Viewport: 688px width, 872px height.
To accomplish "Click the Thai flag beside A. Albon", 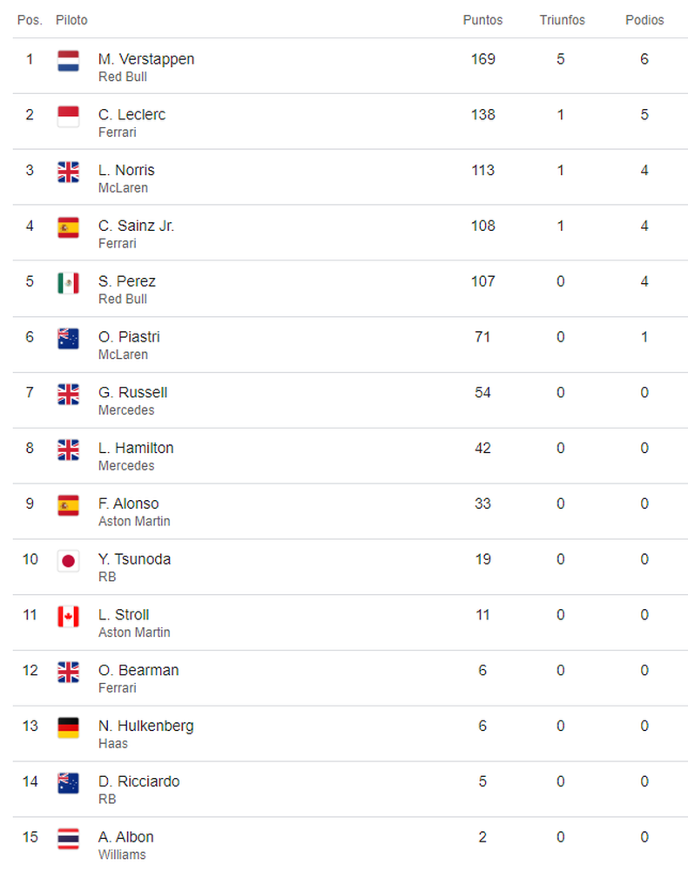I will click(x=68, y=839).
